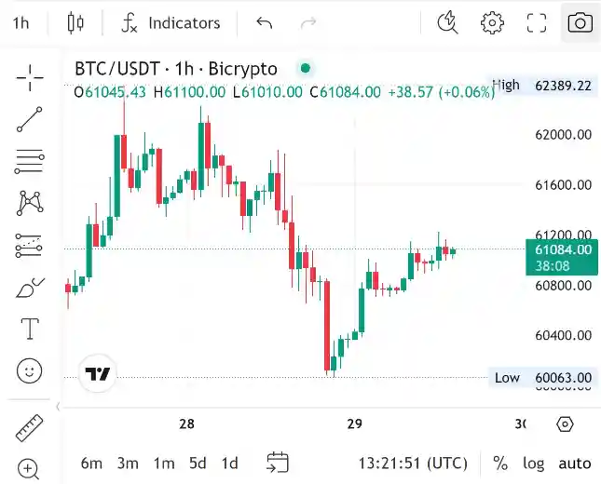Open chart settings gear
Image resolution: width=601 pixels, height=484 pixels.
(x=492, y=23)
